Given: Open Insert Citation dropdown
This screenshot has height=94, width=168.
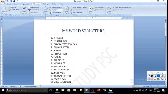Looking at the screenshot, I should pos(45,10).
